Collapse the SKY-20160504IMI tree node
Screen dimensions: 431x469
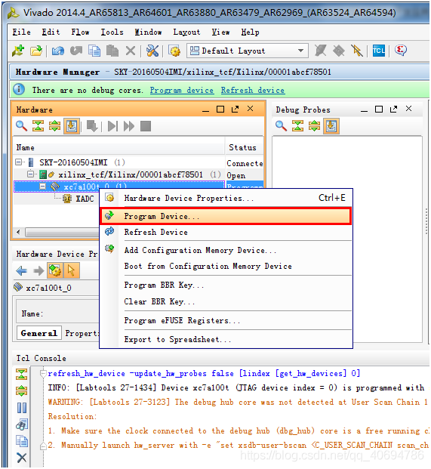[x=19, y=162]
